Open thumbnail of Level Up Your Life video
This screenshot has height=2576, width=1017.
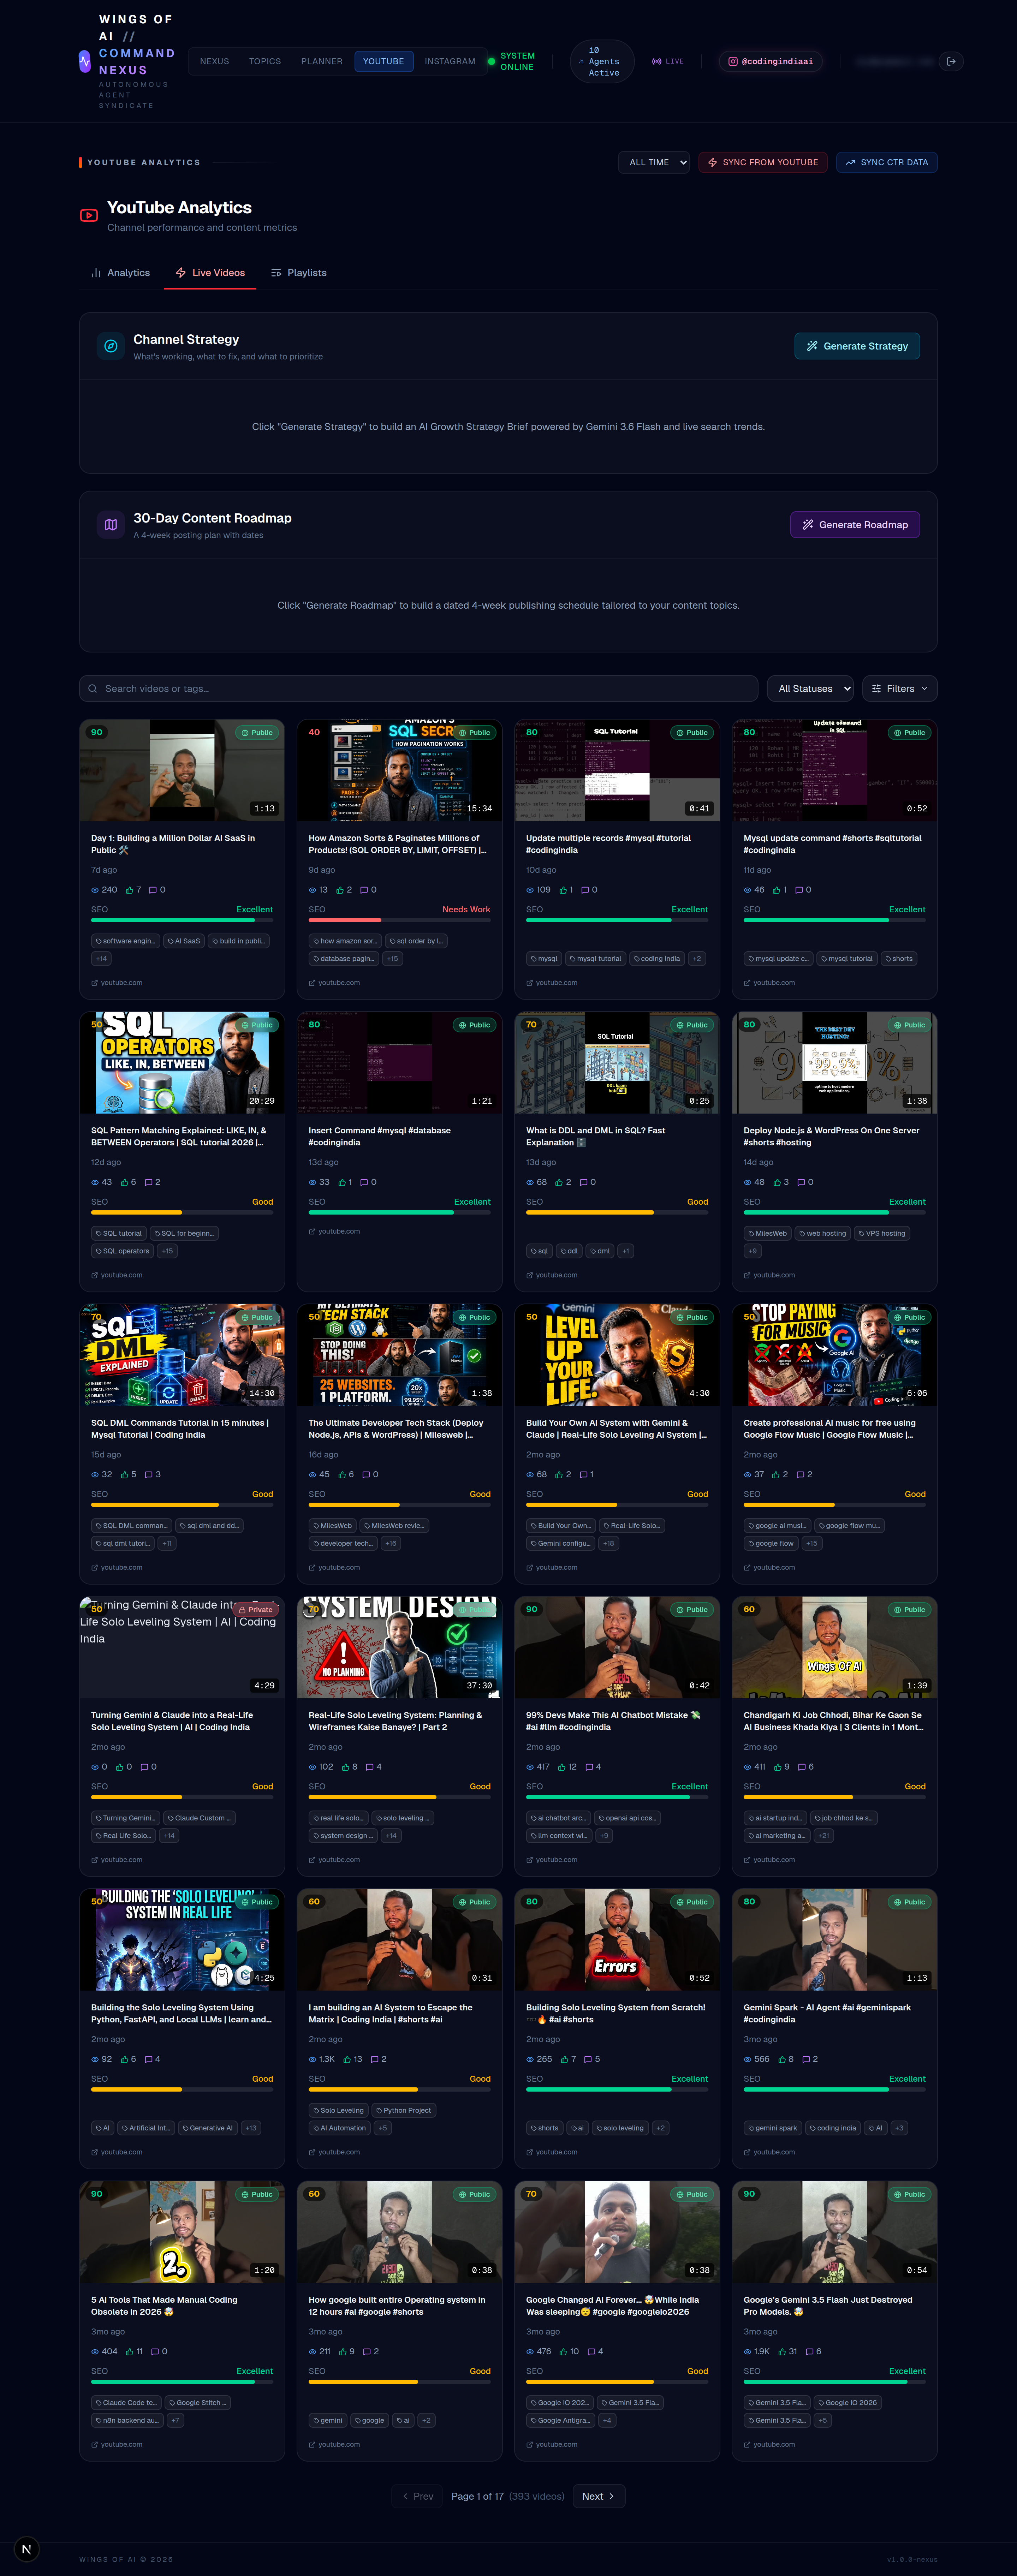tap(617, 1355)
